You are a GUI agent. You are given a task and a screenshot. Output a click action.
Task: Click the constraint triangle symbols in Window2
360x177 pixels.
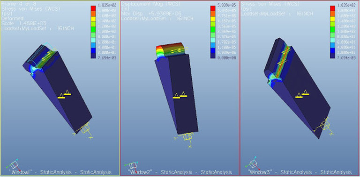click(x=180, y=95)
